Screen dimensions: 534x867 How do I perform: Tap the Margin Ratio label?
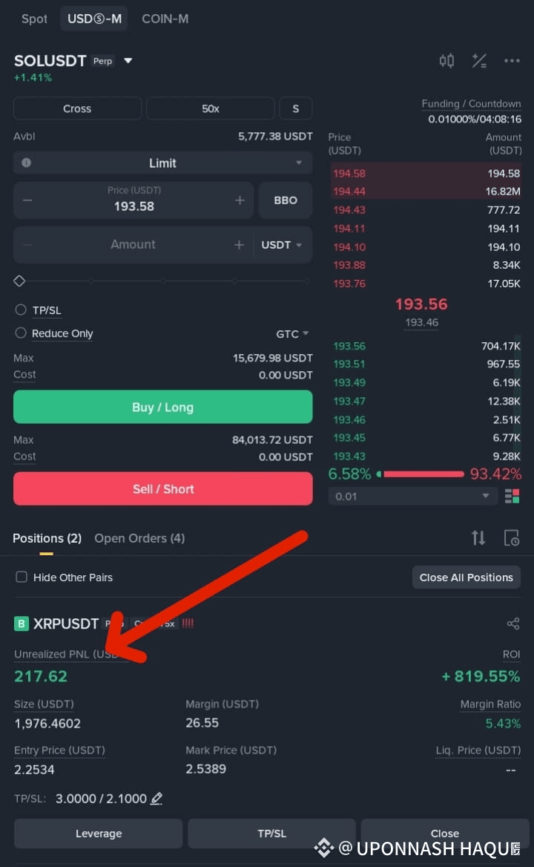490,704
